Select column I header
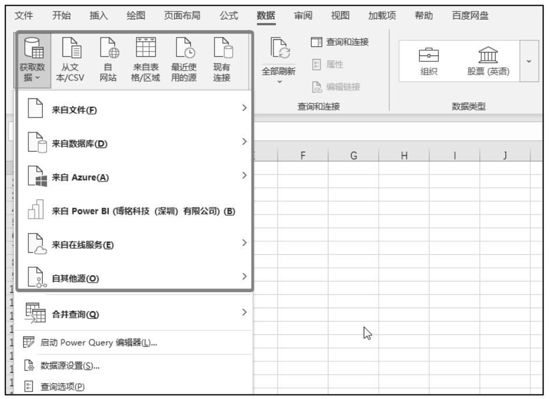The width and height of the screenshot is (550, 399). (455, 155)
